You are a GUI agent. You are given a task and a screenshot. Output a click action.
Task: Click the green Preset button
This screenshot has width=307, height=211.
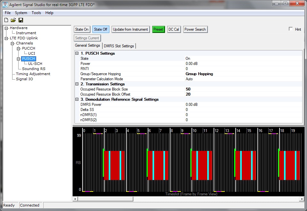tap(158, 29)
